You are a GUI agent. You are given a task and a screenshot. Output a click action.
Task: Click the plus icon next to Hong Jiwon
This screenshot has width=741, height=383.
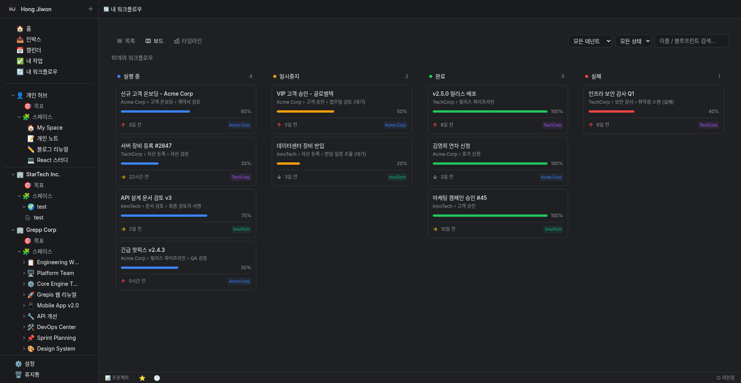91,9
